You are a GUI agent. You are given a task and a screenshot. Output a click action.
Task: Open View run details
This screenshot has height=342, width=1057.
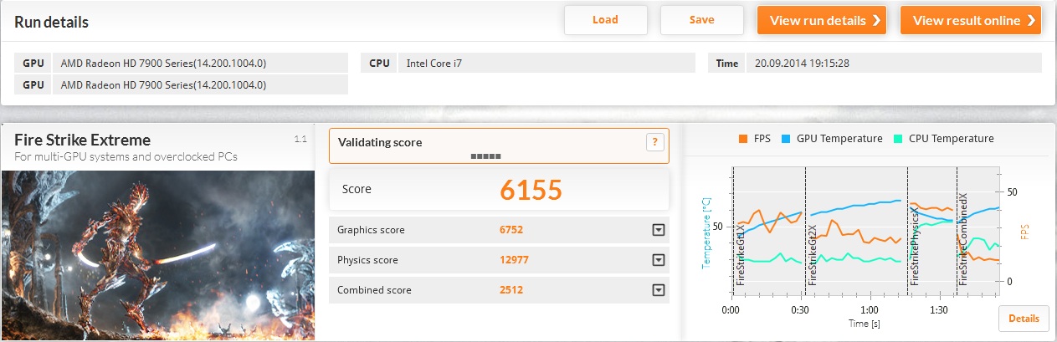pyautogui.click(x=824, y=21)
